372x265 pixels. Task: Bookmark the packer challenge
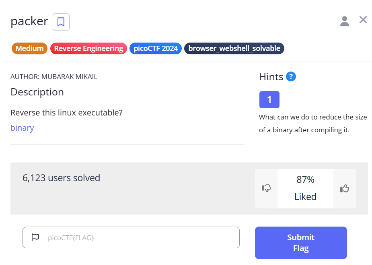[x=61, y=22]
